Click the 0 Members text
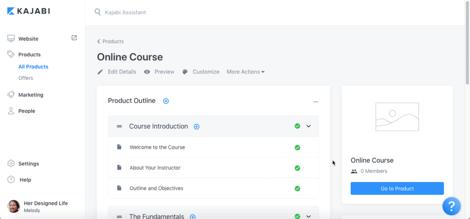Viewport: 470px width, 219px height. [x=374, y=171]
